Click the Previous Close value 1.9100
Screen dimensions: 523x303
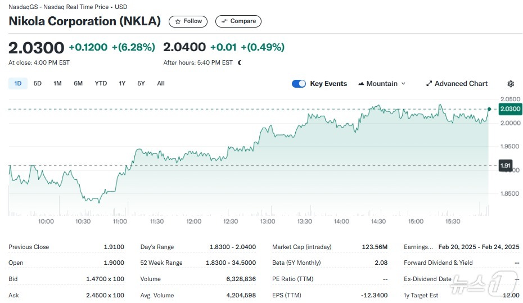(x=114, y=247)
